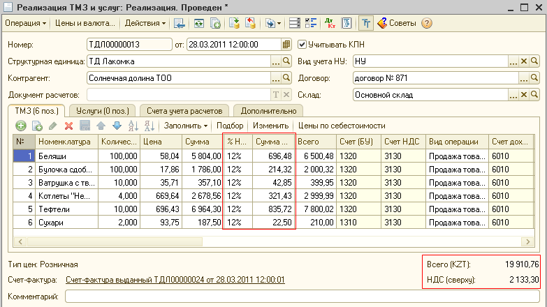Search Договор field with magnifier icon
The height and width of the screenshot is (307, 547).
click(x=534, y=77)
